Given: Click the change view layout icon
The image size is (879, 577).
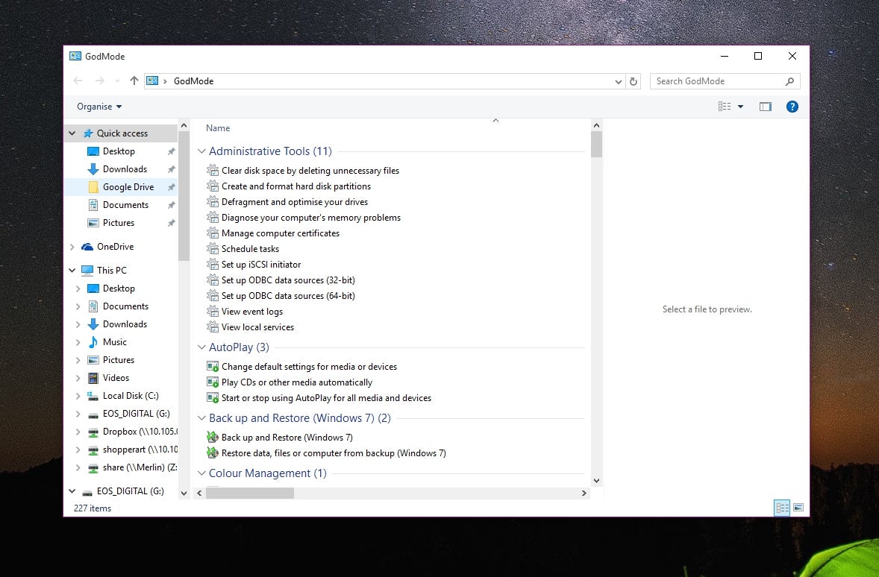Looking at the screenshot, I should 725,107.
